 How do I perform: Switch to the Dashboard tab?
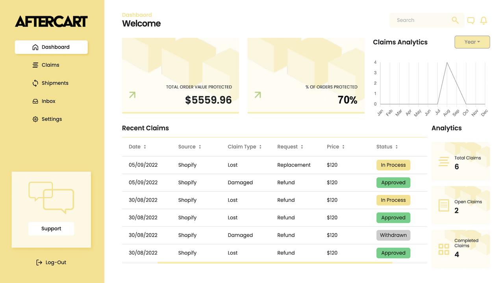(51, 47)
